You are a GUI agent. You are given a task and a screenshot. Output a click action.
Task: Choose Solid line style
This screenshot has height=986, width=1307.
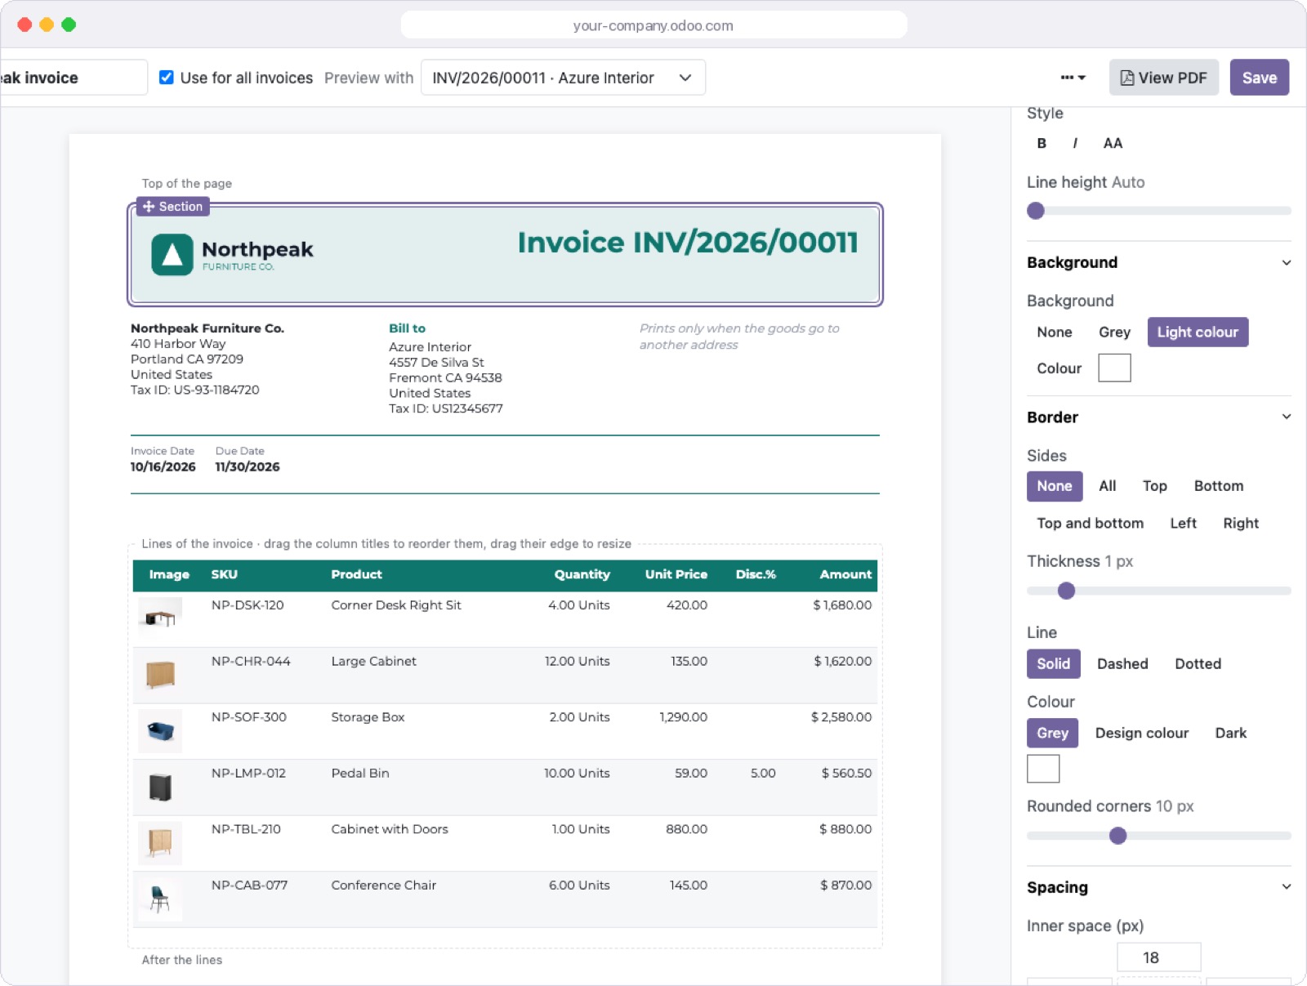pos(1053,664)
